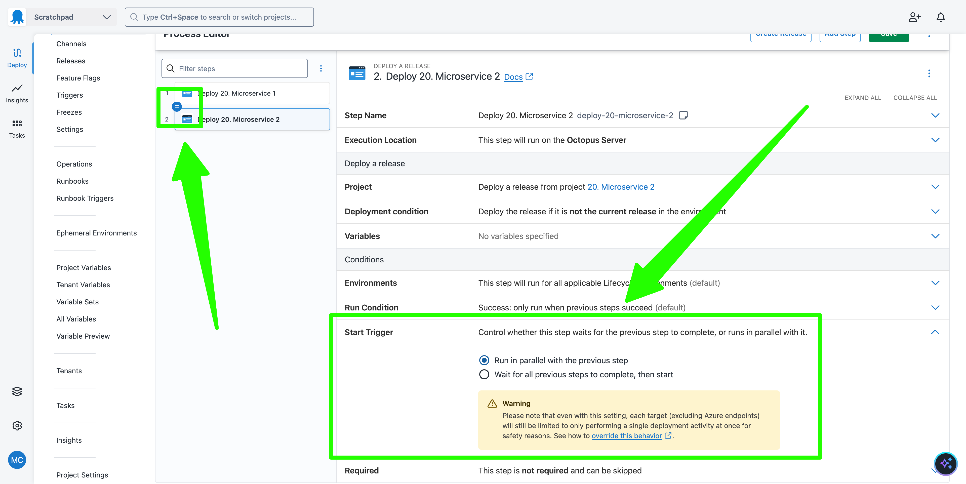Click the invite user icon
This screenshot has height=484, width=966.
pos(914,17)
